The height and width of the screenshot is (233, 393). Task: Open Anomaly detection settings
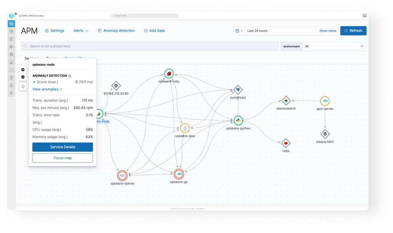(116, 31)
